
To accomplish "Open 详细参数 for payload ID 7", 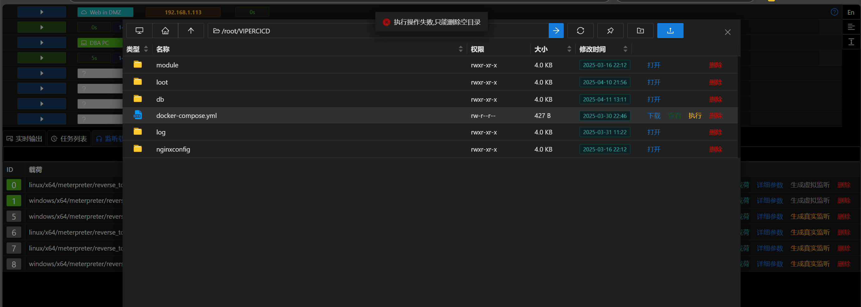I will 770,248.
